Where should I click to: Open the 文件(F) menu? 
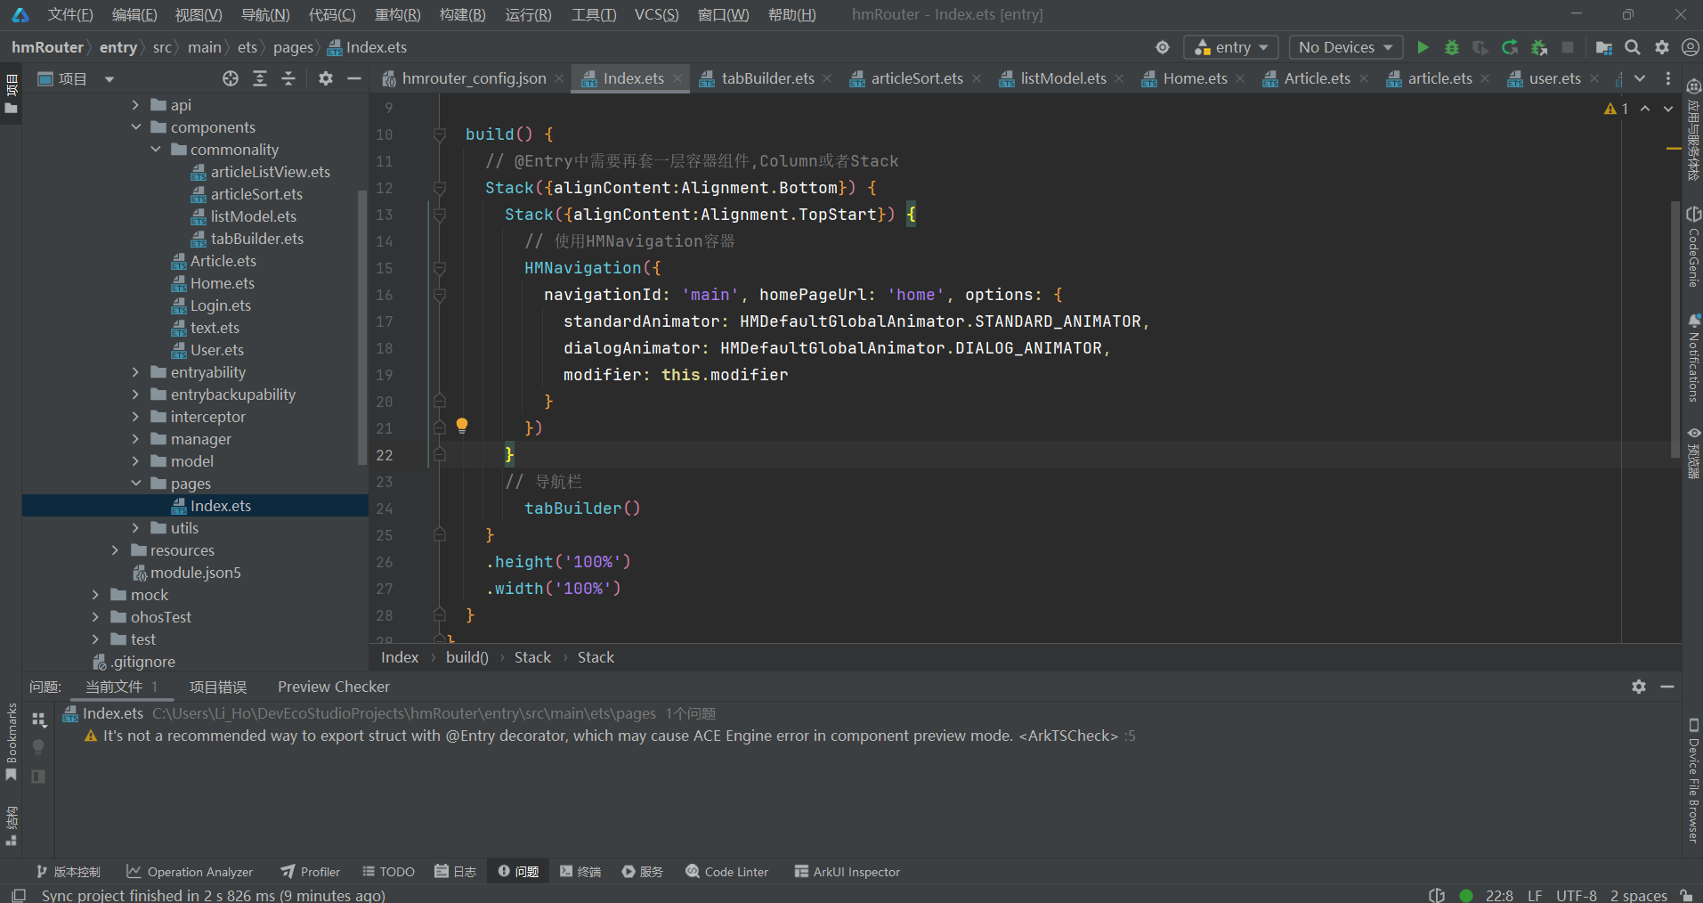point(70,14)
